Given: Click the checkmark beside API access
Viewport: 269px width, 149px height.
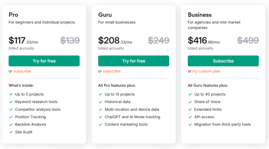Looking at the screenshot, I should [190, 117].
